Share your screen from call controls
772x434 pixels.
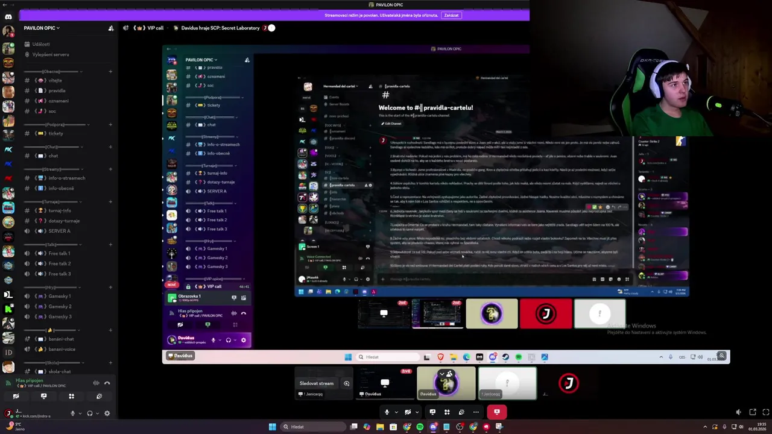pyautogui.click(x=432, y=412)
